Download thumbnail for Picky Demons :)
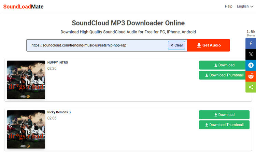This screenshot has height=155, width=256. point(224,125)
